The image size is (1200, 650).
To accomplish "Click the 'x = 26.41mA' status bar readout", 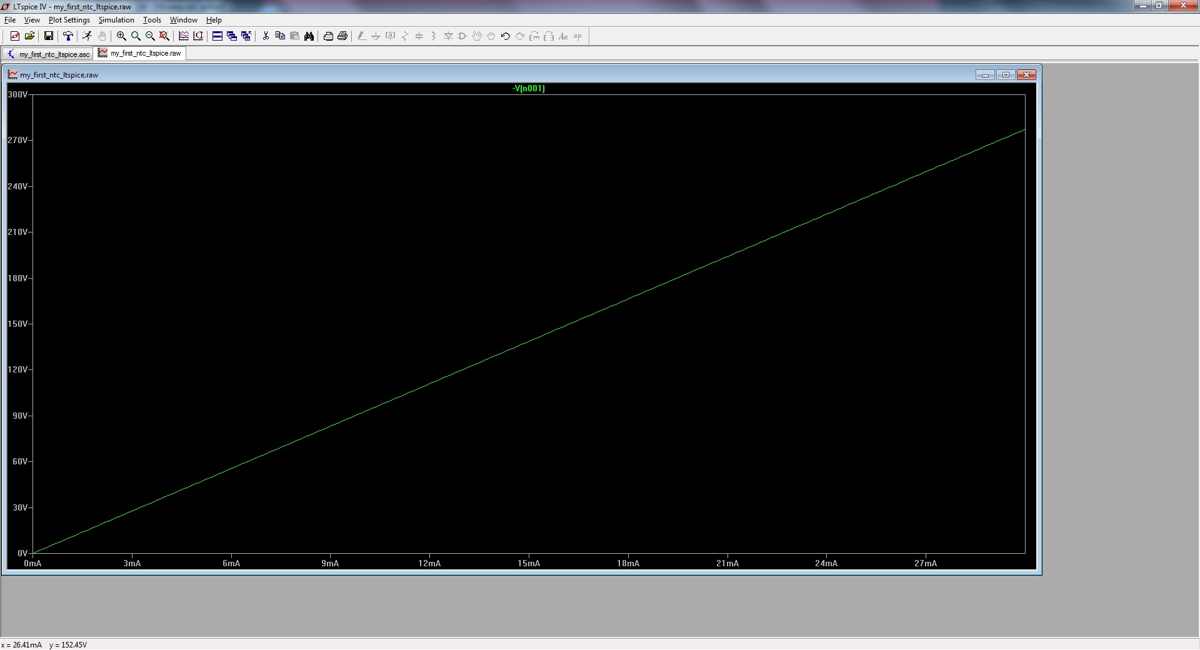I will click(22, 645).
